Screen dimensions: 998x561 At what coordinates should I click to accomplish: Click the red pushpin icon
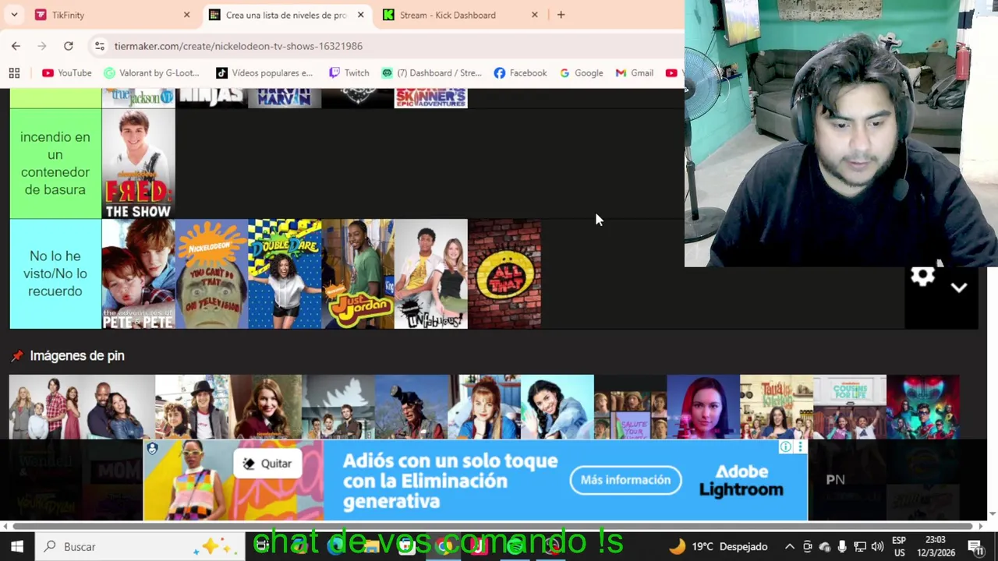(x=17, y=355)
